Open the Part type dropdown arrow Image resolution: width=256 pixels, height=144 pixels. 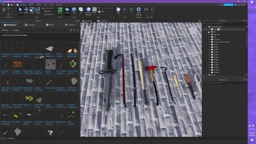[74, 15]
